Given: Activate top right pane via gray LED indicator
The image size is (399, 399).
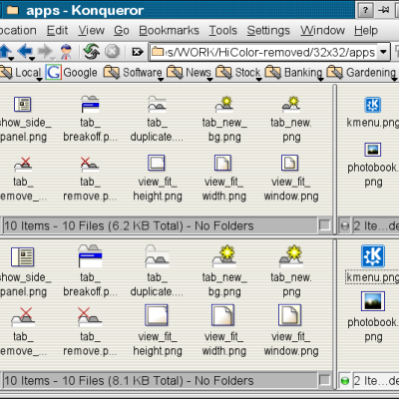Looking at the screenshot, I should point(345,226).
